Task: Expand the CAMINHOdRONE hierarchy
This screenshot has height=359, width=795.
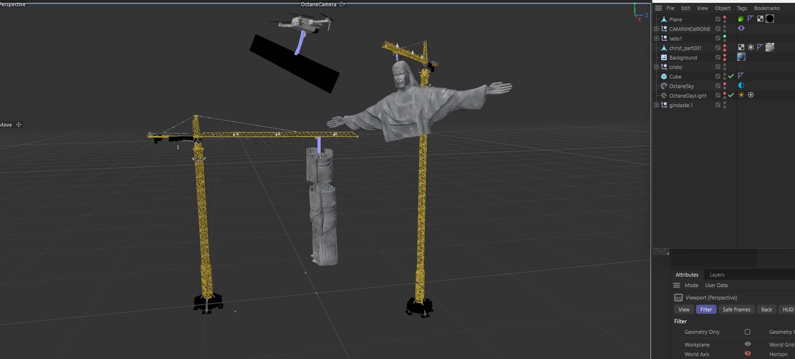Action: (x=656, y=29)
